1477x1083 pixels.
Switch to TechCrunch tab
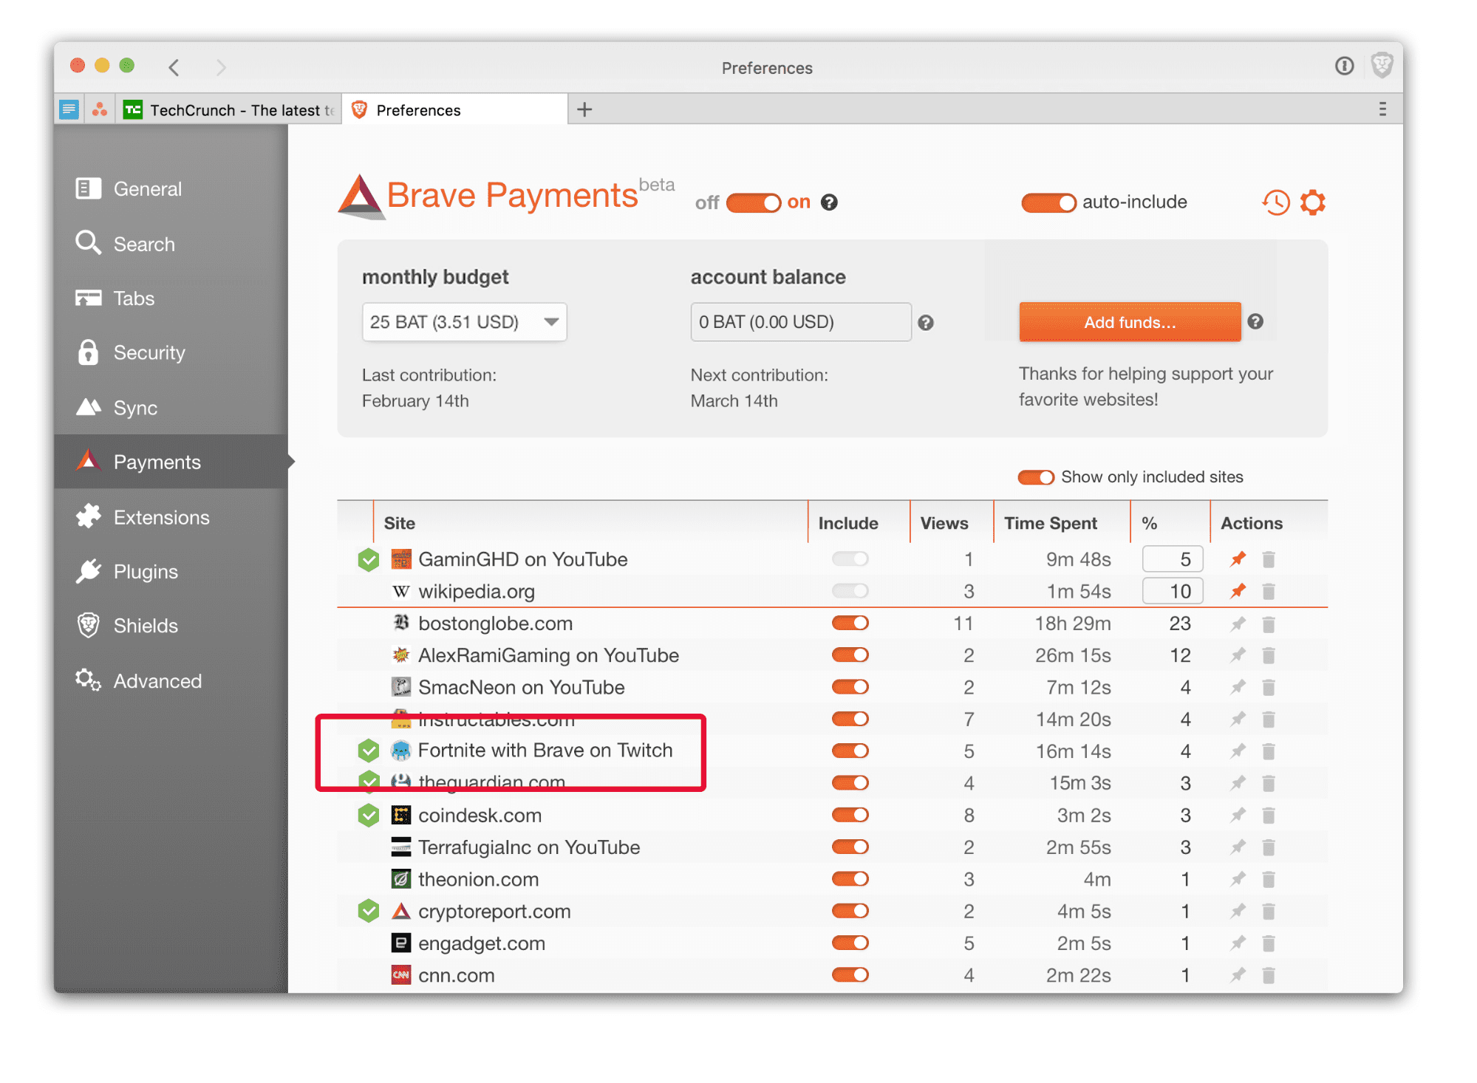click(228, 110)
